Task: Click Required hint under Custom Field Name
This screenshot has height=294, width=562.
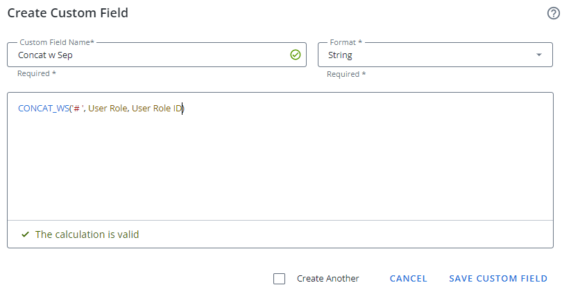Action: pos(36,73)
